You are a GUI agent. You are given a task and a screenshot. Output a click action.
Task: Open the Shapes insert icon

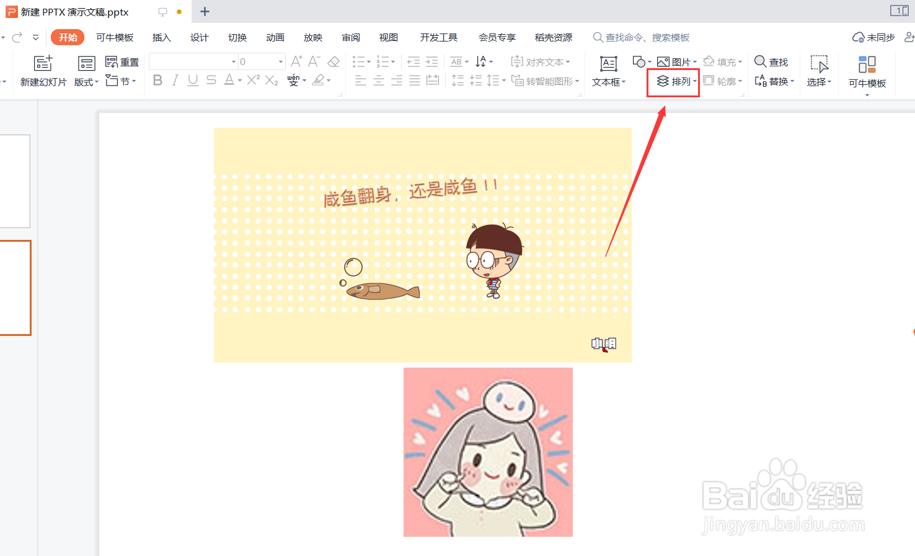(639, 61)
